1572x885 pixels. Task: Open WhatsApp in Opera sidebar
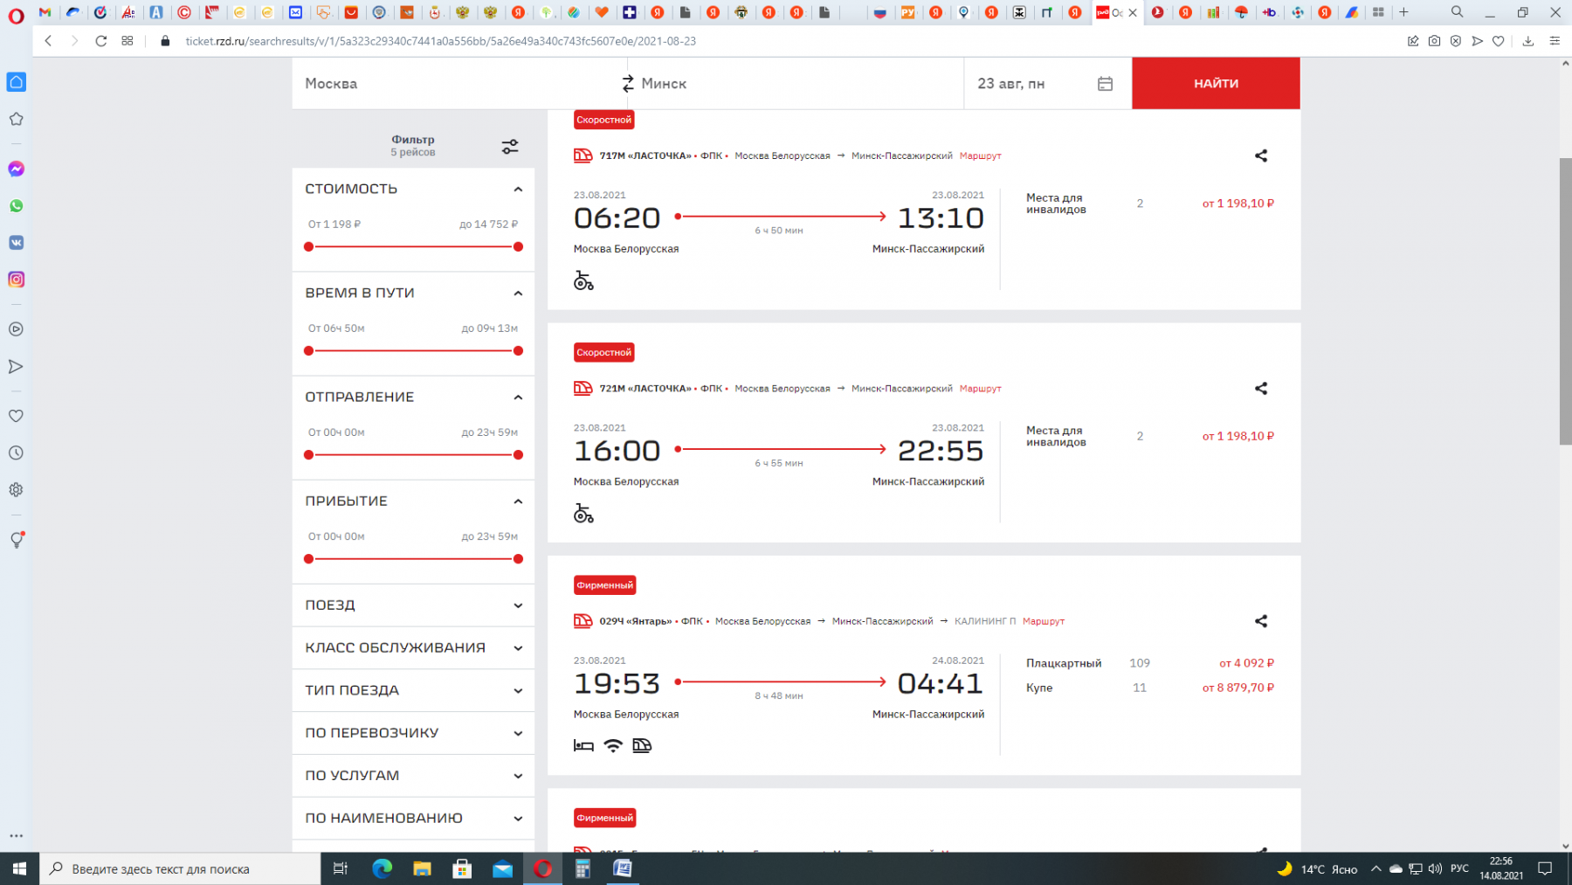16,206
